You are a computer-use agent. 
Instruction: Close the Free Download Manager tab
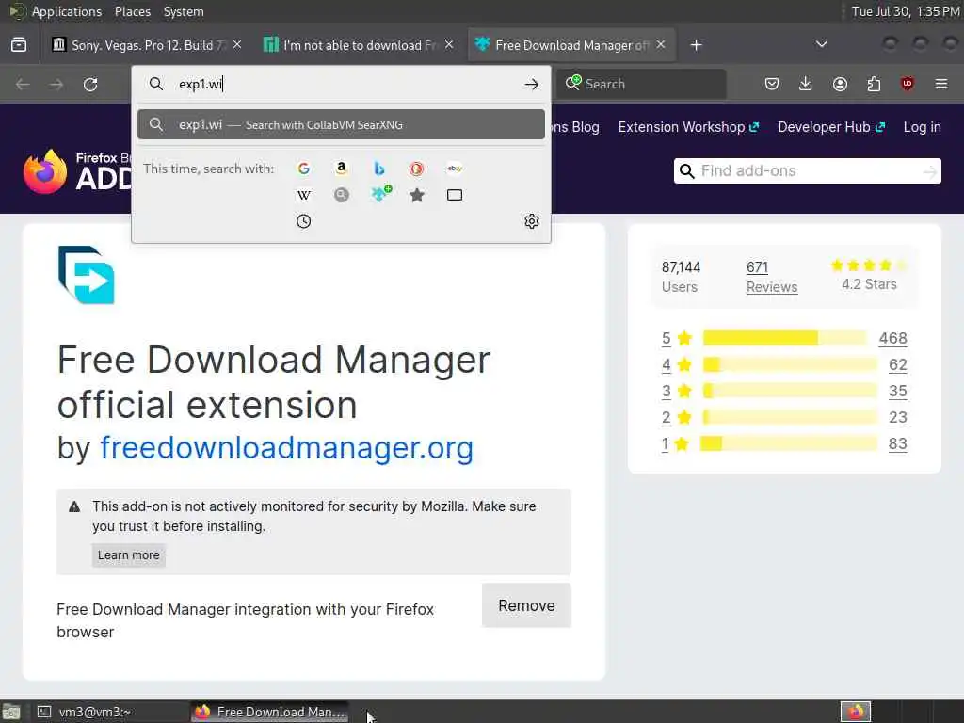tap(661, 45)
